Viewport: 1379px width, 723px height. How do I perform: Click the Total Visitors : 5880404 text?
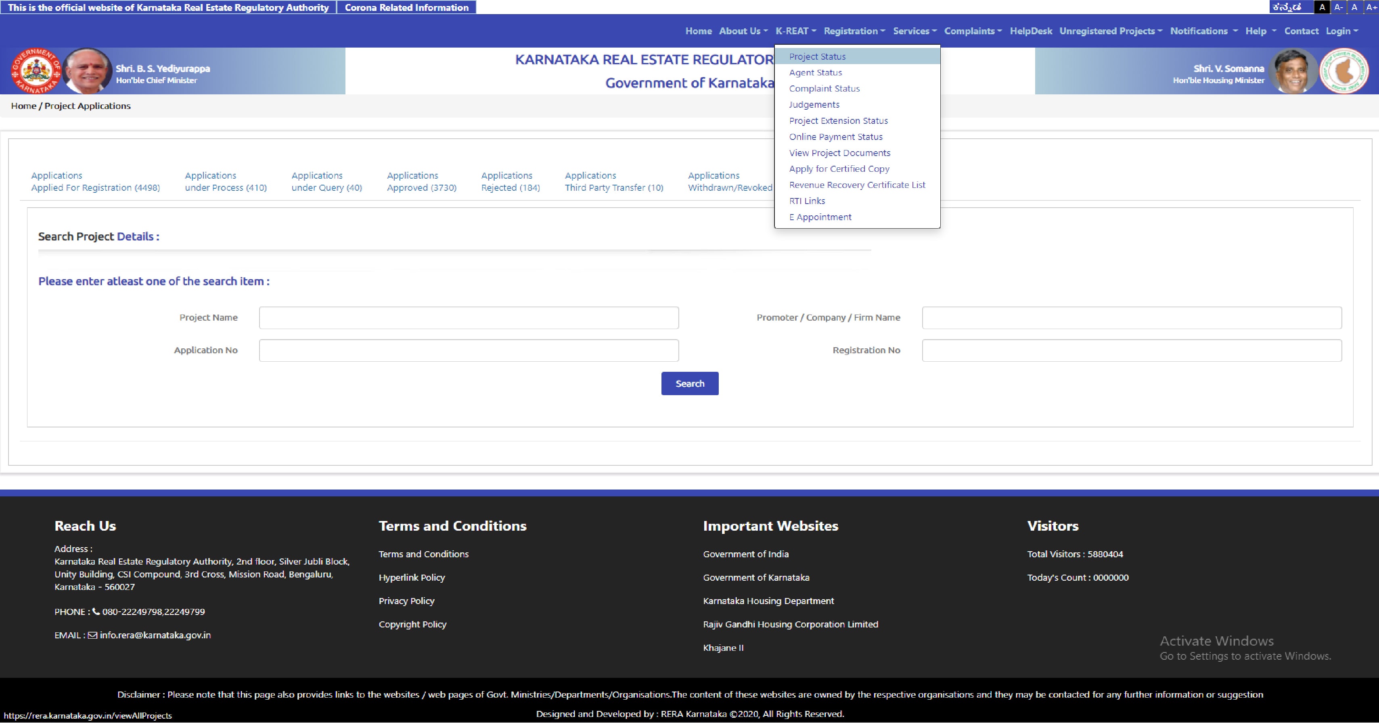pos(1075,554)
